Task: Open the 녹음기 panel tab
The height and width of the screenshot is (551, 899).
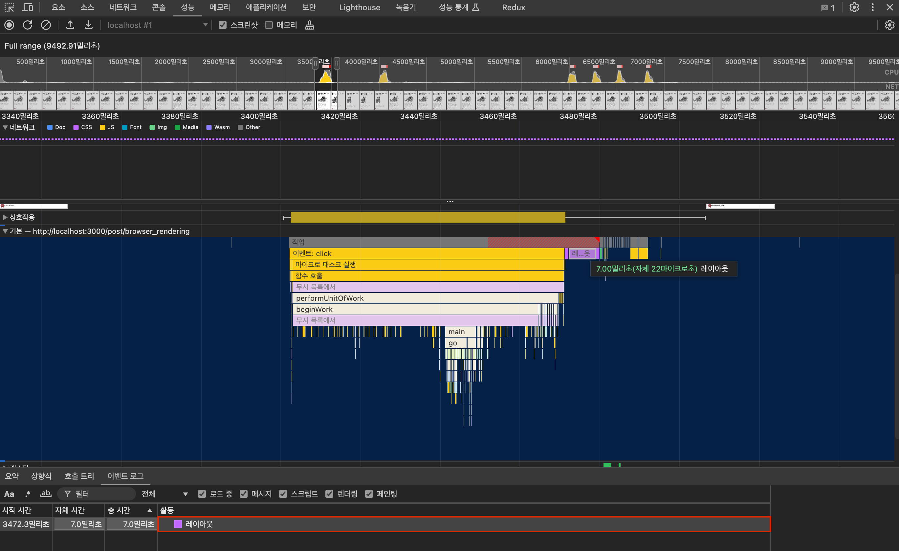Action: click(406, 7)
